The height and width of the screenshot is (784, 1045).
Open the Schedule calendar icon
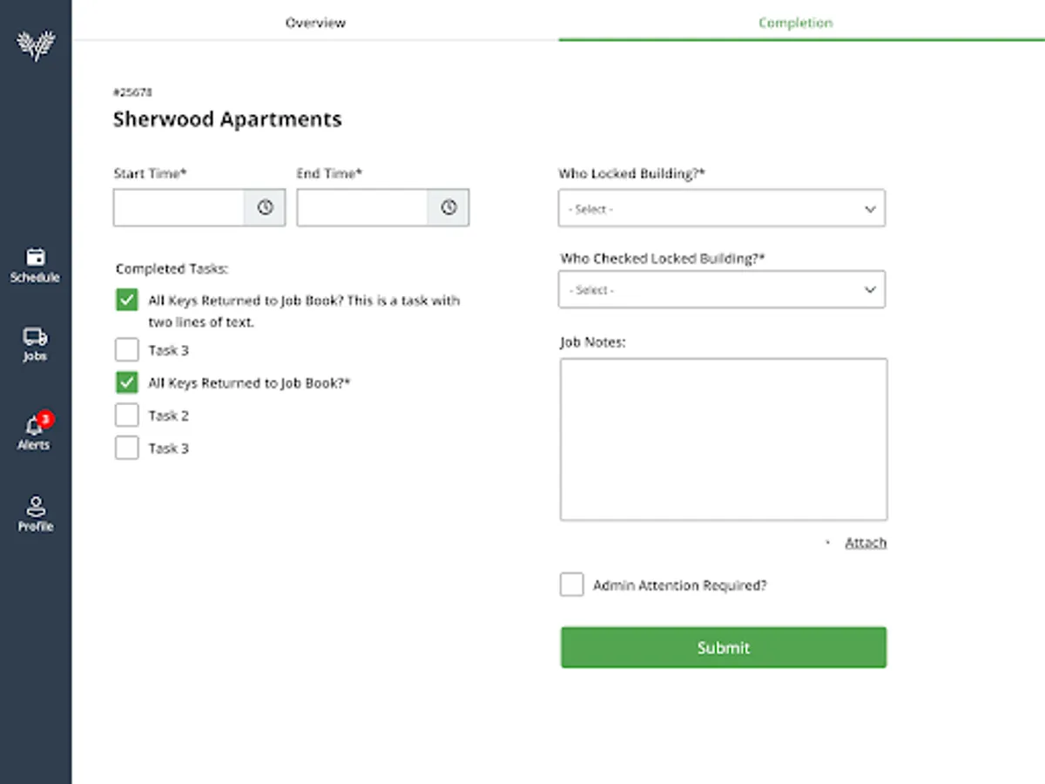[36, 258]
